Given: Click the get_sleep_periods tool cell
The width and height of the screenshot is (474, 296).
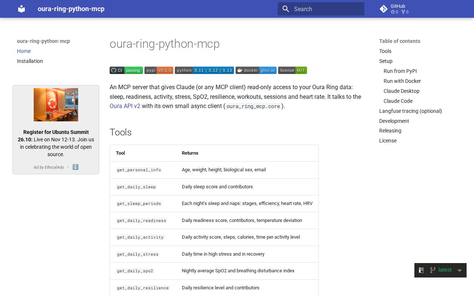Looking at the screenshot, I should coord(139,203).
